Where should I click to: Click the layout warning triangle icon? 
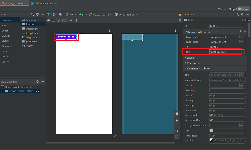click(180, 14)
